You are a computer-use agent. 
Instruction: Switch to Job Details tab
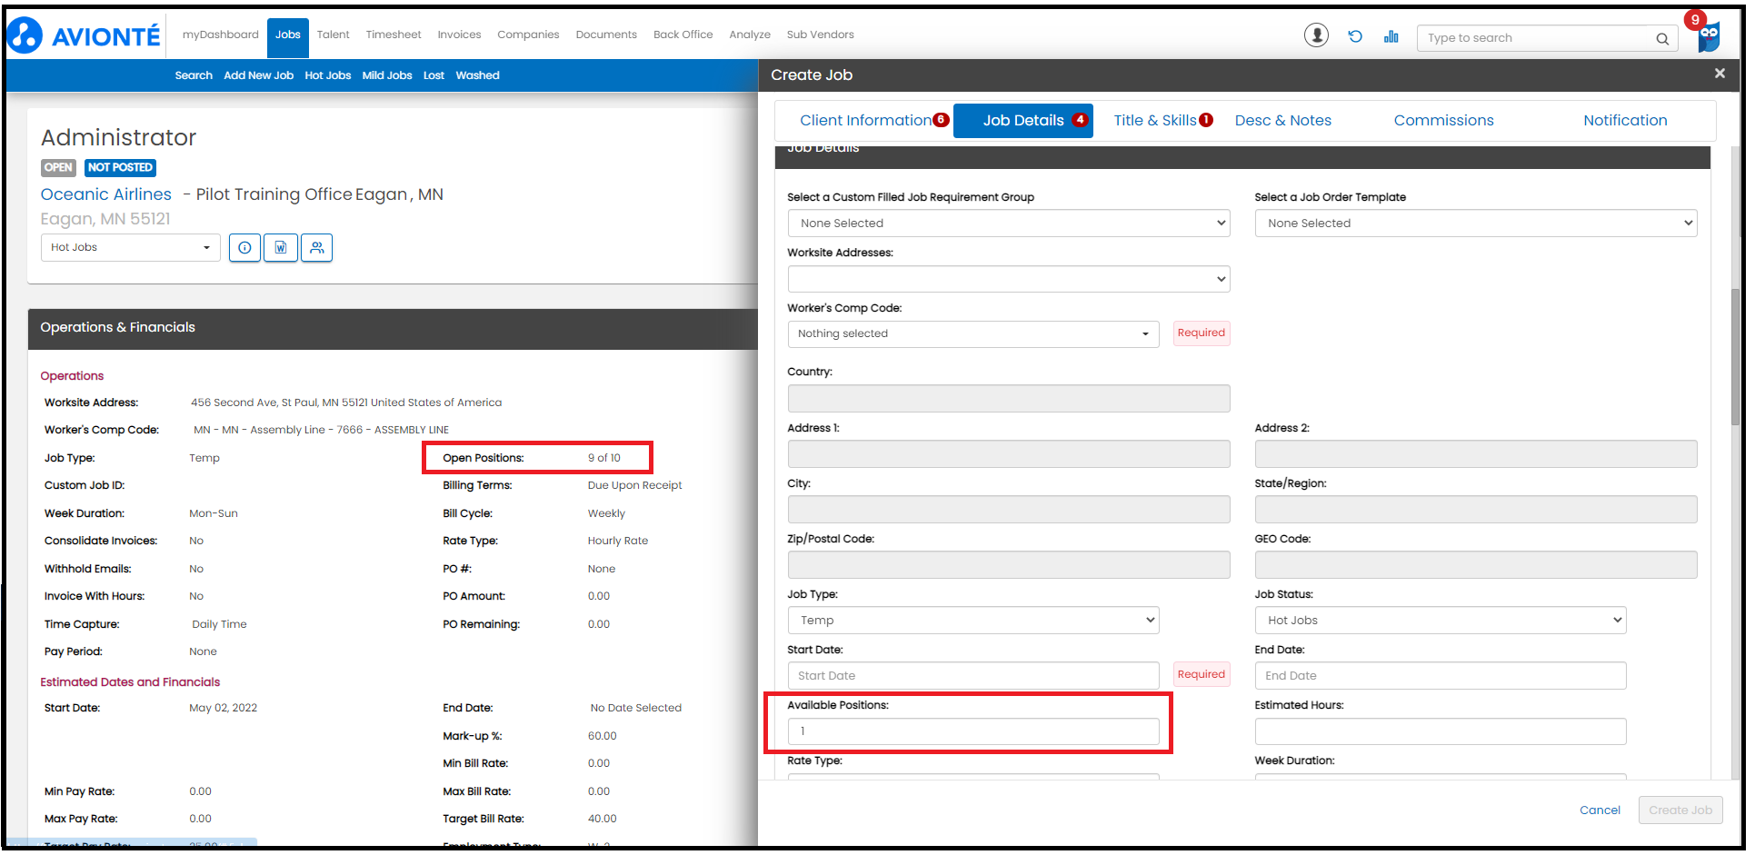click(1023, 121)
